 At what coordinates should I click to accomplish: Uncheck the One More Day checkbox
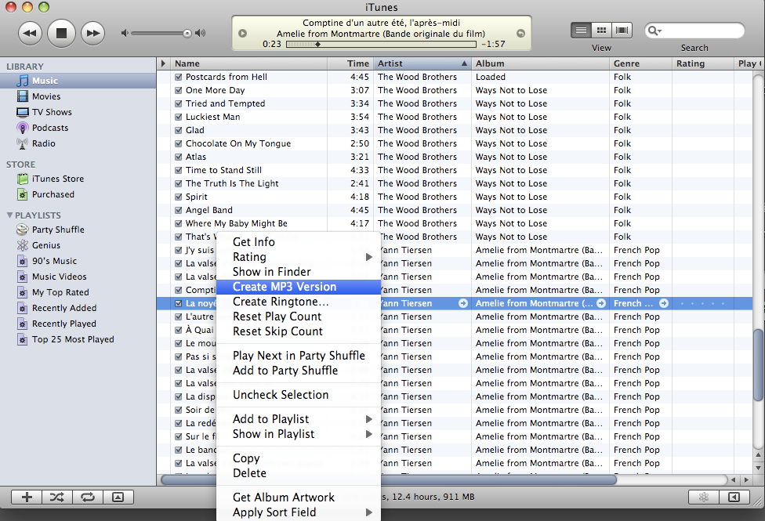(179, 90)
